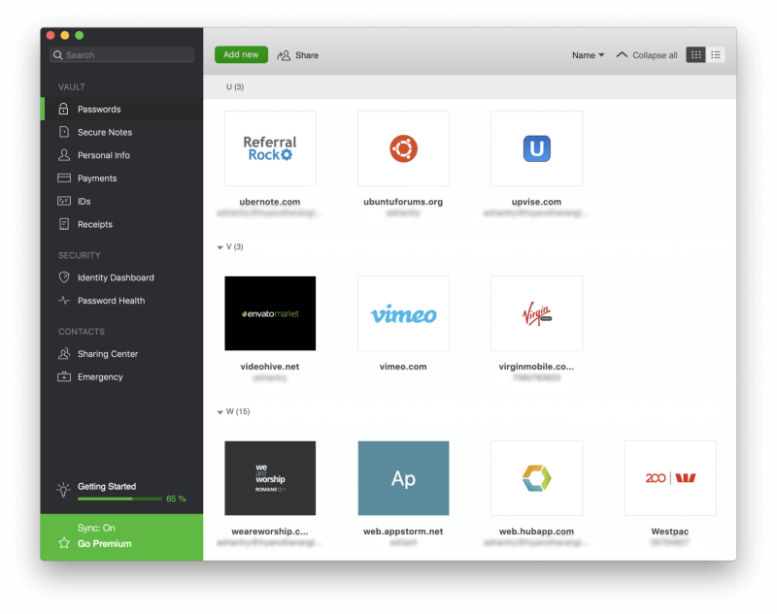The height and width of the screenshot is (614, 777).
Task: Click the videohive.net entry name
Action: (x=270, y=367)
